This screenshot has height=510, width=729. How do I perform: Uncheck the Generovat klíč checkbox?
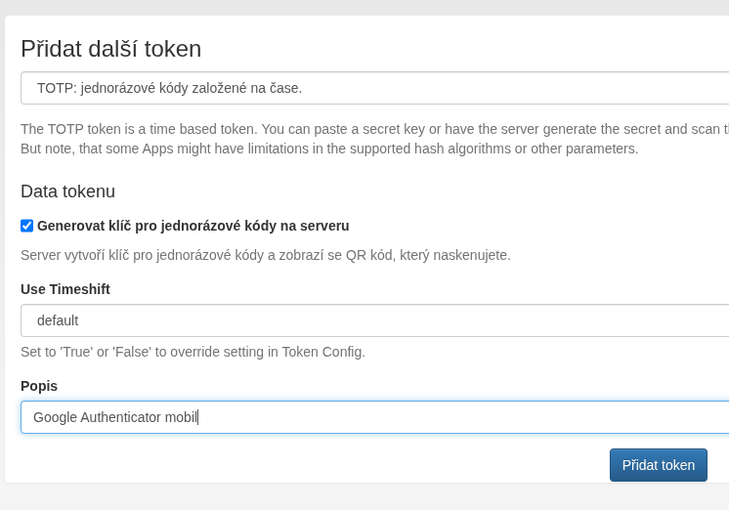(x=27, y=226)
